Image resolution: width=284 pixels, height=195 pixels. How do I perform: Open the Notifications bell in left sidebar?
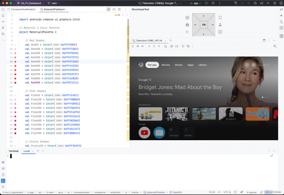point(3,15)
